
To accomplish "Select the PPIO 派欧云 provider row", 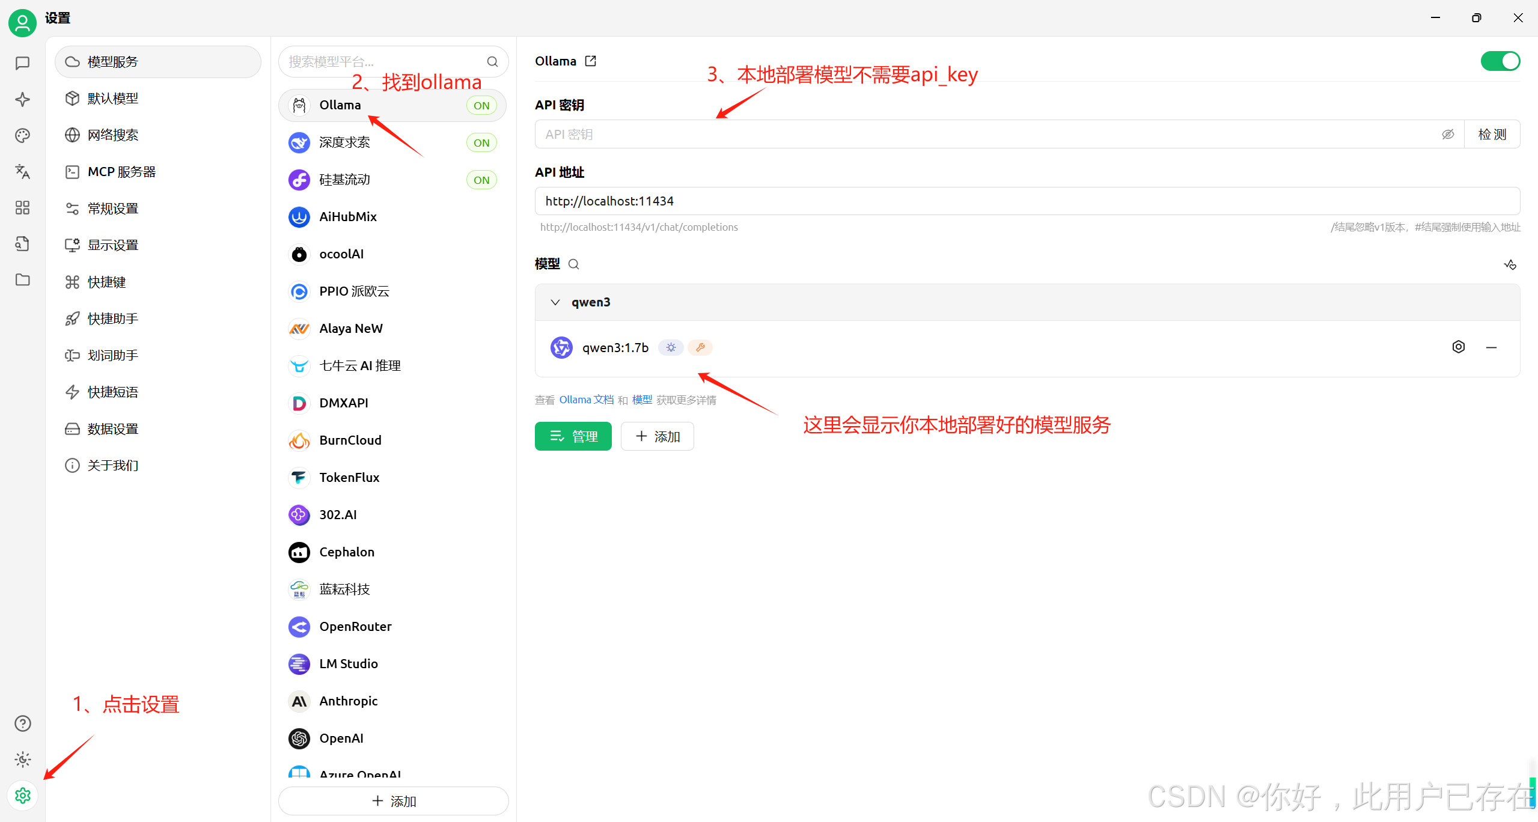I will [392, 291].
